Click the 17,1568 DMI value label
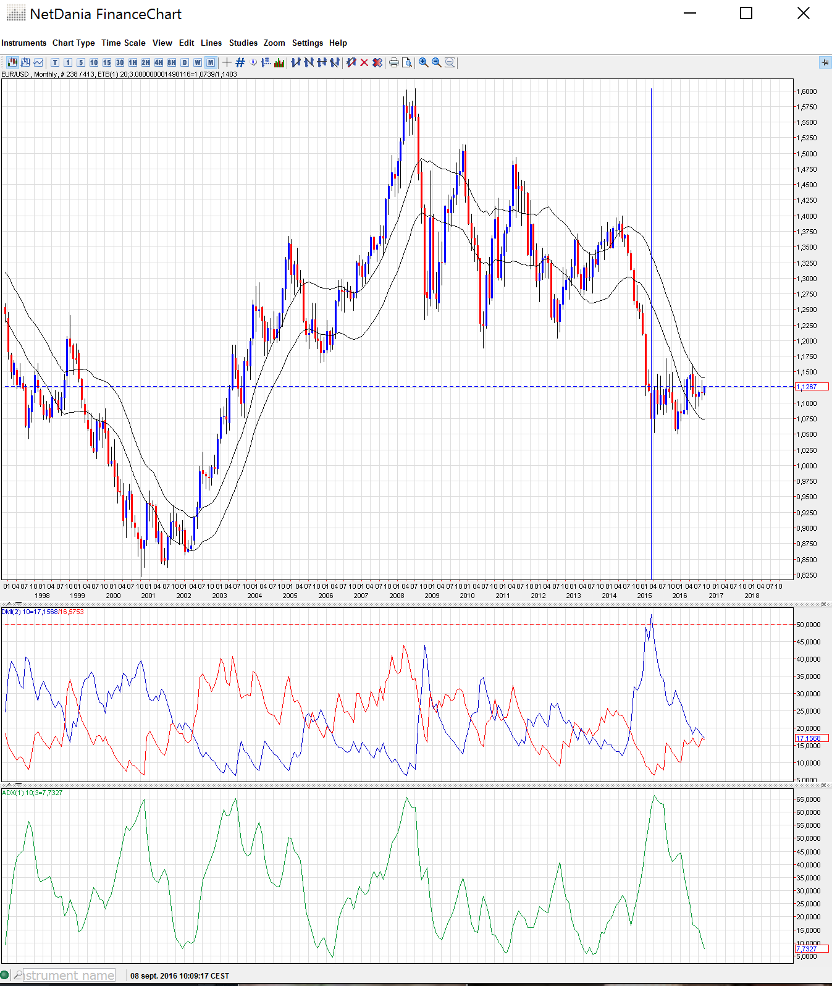The width and height of the screenshot is (832, 986). pos(812,738)
